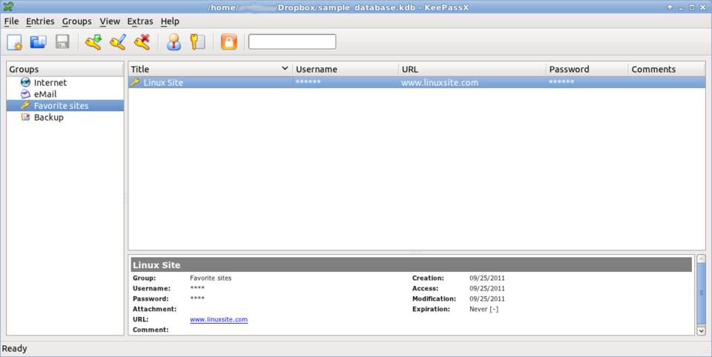
Task: Click the Open Database toolbar icon
Action: [x=38, y=41]
